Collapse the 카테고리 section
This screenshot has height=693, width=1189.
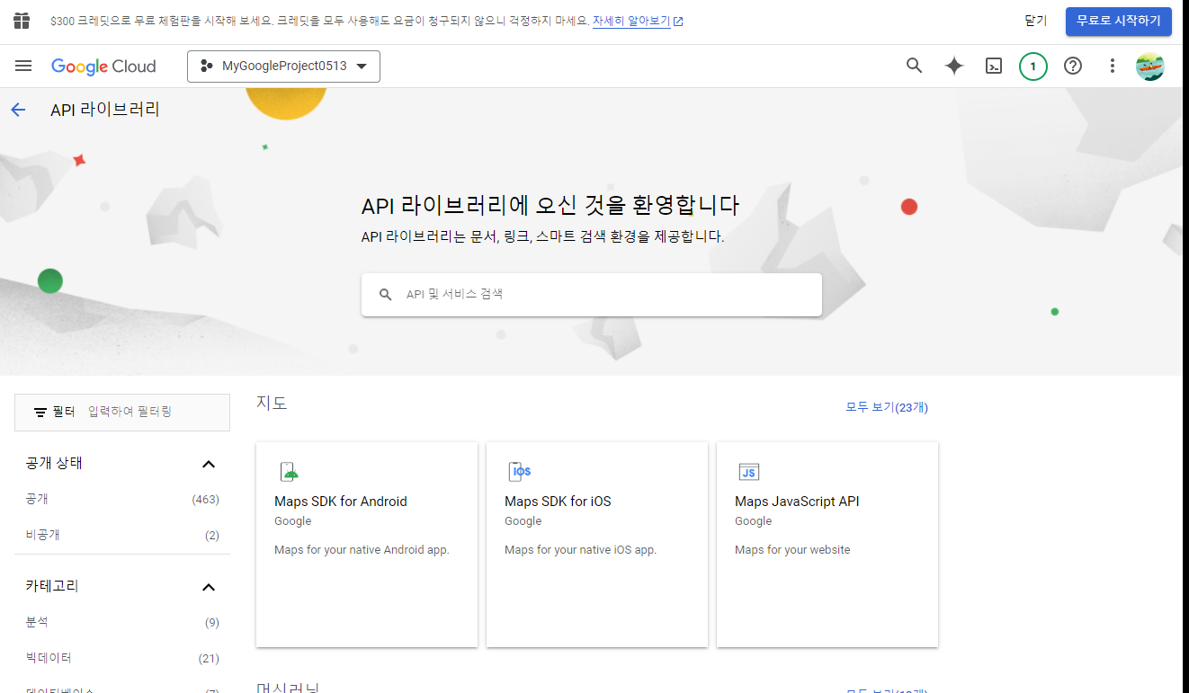tap(209, 587)
